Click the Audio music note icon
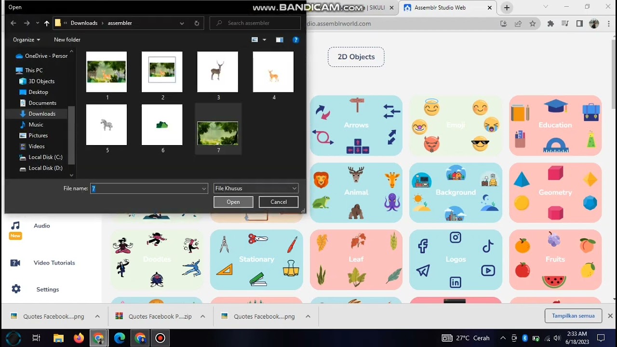Screen dimensions: 617x347 point(15,226)
